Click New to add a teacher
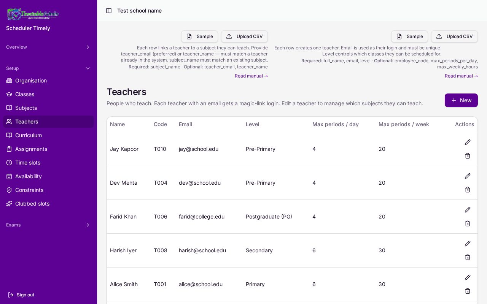487x304 pixels. coord(461,100)
